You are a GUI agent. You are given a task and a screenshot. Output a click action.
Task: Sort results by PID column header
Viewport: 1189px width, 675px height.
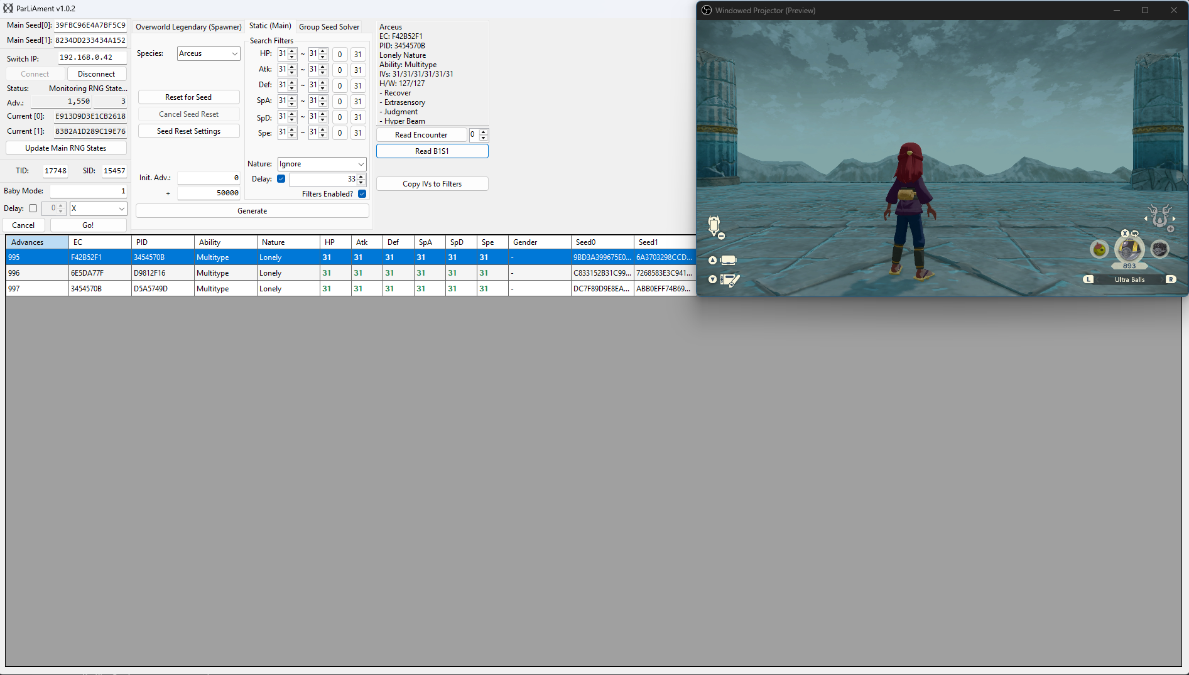(x=163, y=242)
